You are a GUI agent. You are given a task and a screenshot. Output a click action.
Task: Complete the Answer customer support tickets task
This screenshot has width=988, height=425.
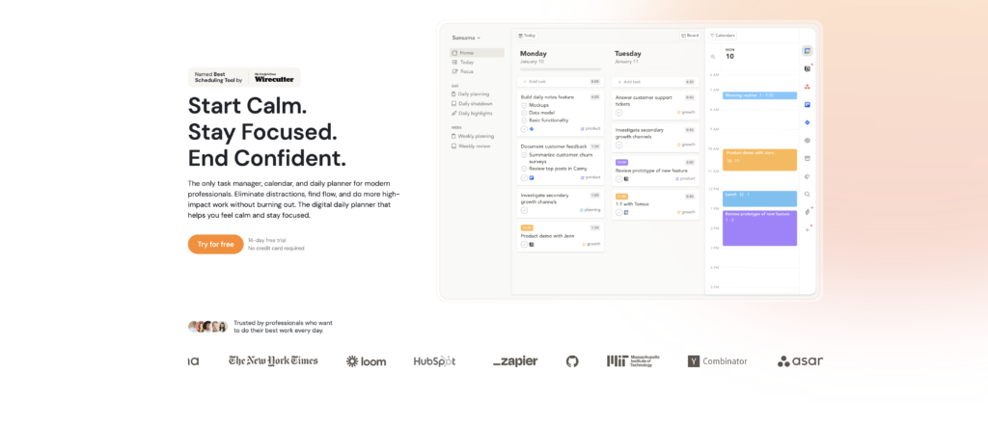coord(618,112)
